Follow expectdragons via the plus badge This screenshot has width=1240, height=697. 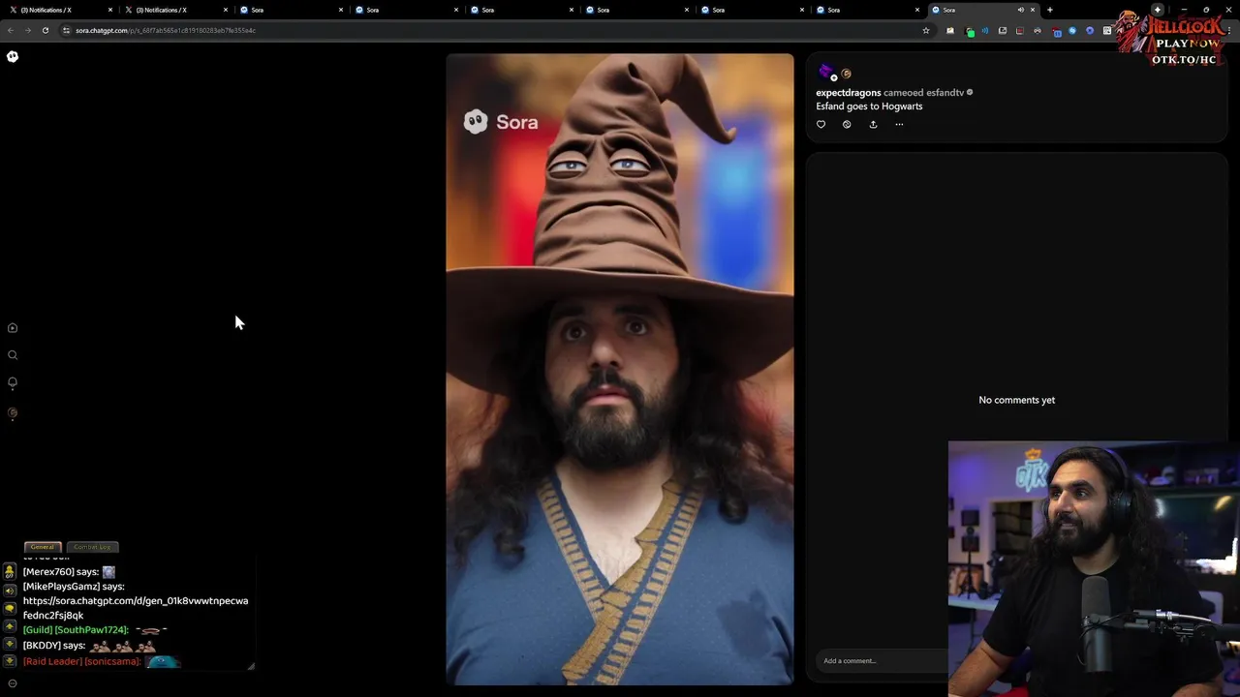coord(833,77)
